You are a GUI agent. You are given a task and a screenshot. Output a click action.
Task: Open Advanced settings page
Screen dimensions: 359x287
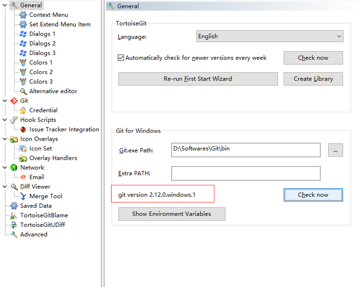coord(34,235)
